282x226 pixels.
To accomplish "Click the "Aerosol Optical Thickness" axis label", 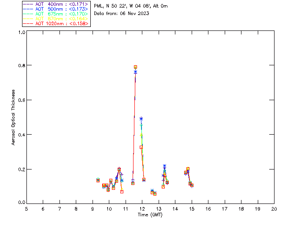I will click(13, 117).
